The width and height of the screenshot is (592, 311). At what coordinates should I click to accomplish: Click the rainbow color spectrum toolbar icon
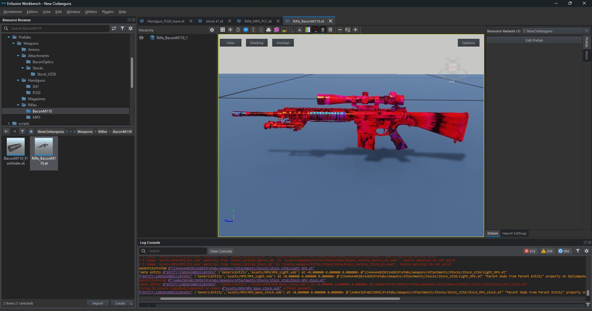pyautogui.click(x=307, y=30)
